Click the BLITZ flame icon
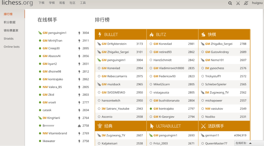 click(151, 34)
